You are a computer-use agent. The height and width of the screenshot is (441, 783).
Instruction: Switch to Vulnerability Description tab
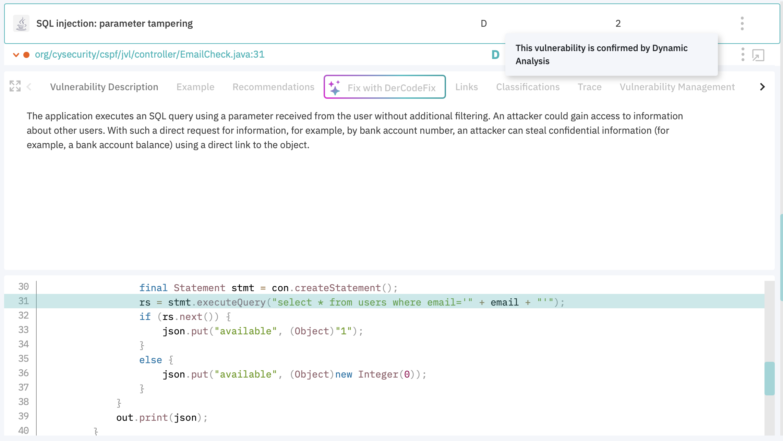(104, 87)
